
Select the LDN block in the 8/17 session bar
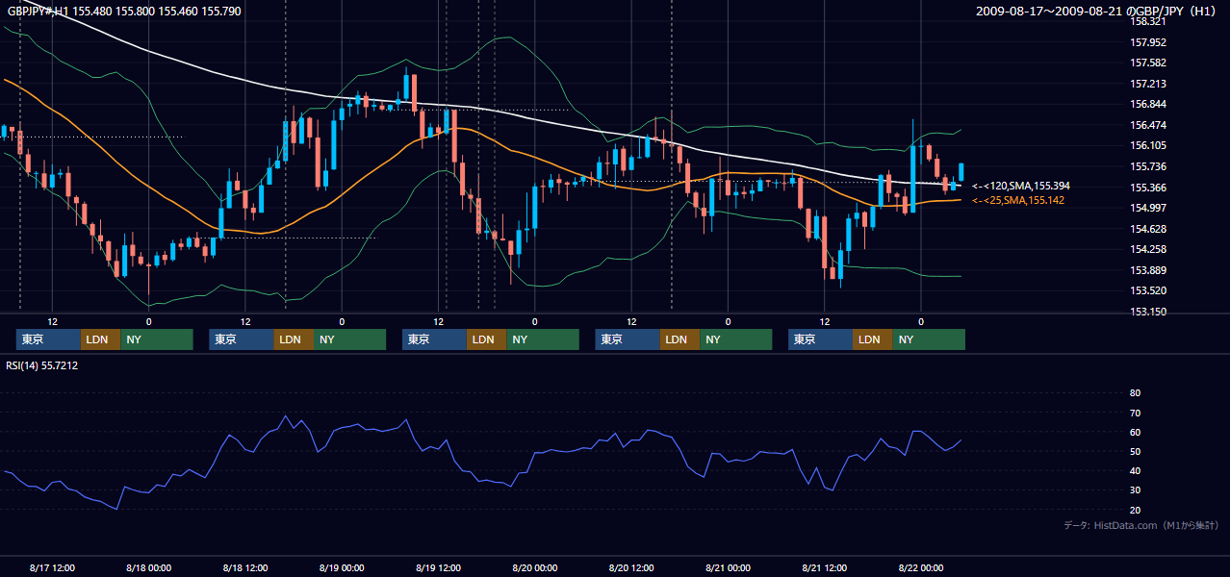pyautogui.click(x=100, y=339)
